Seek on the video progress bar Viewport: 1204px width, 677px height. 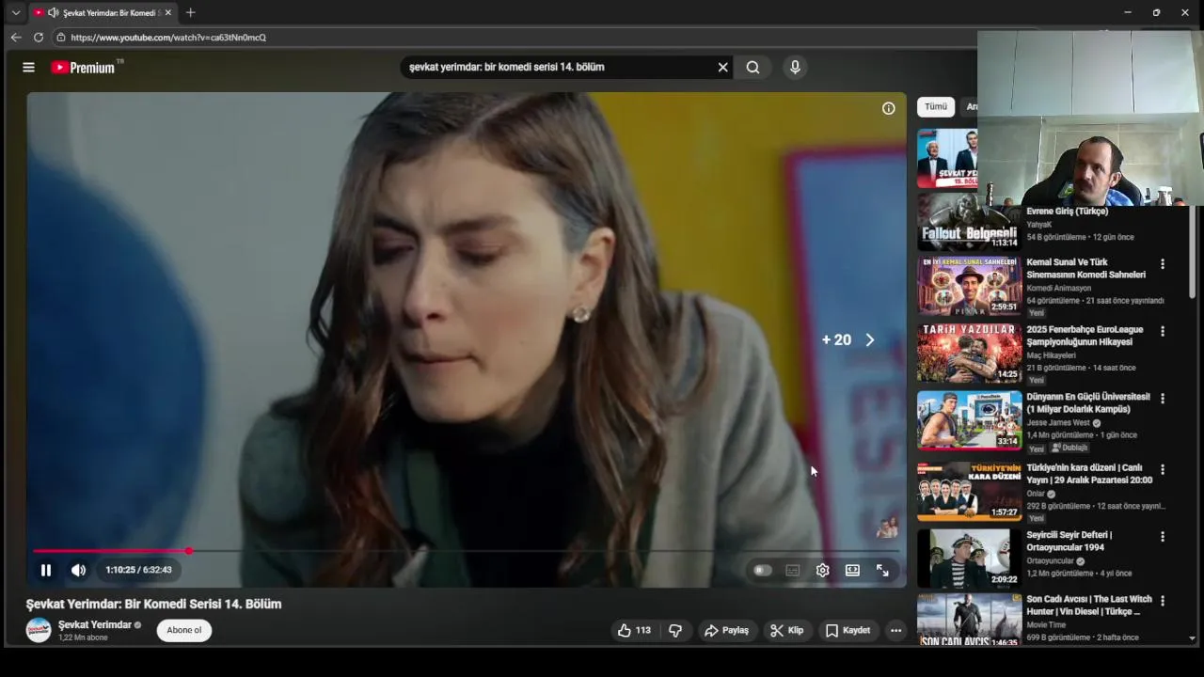click(467, 551)
